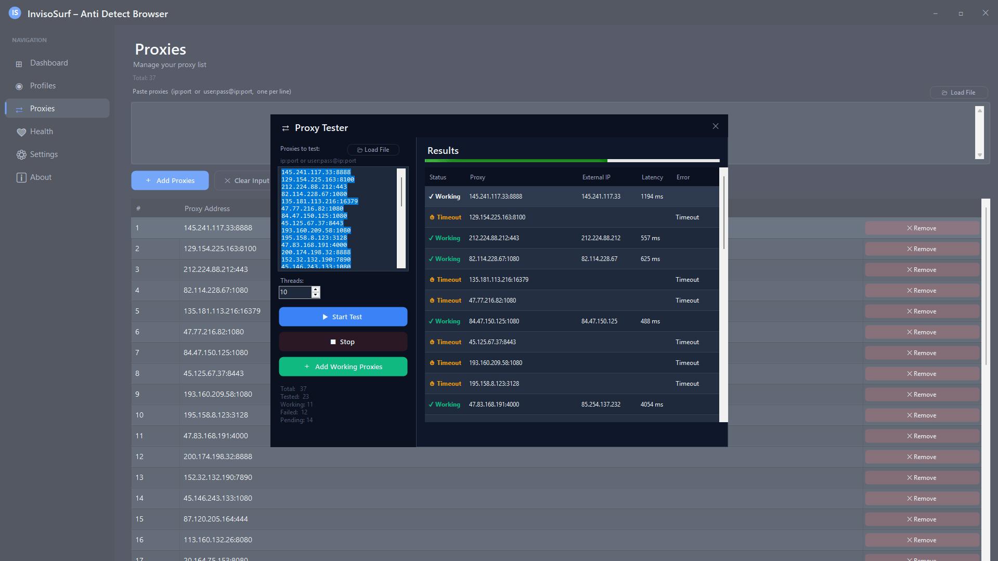Remove proxy 135.181.113.216:16379 from list
Viewport: 998px width, 561px height.
(x=922, y=311)
